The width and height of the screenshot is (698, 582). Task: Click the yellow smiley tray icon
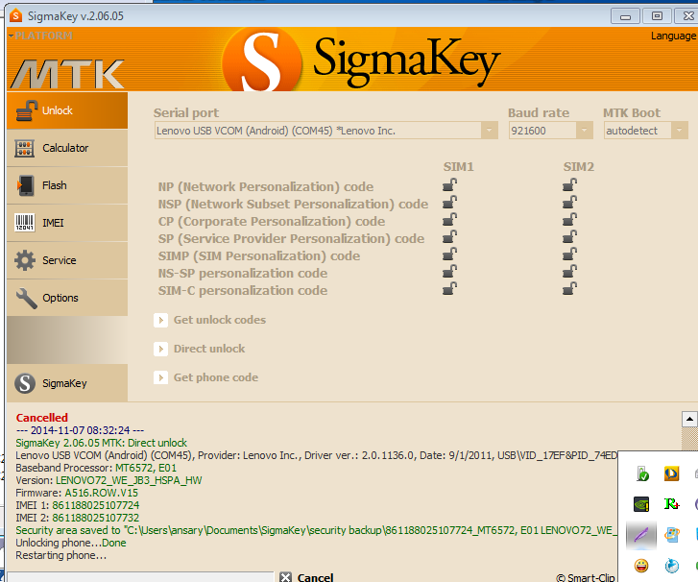click(641, 566)
